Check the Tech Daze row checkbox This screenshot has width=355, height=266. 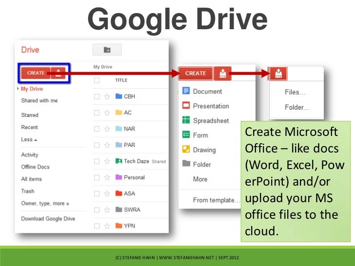pyautogui.click(x=97, y=161)
